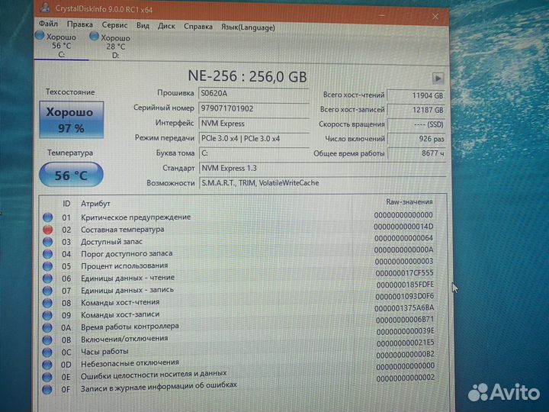This screenshot has height=412, width=549.
Task: Click the status icon of Время работы контроллера
Action: [47, 327]
